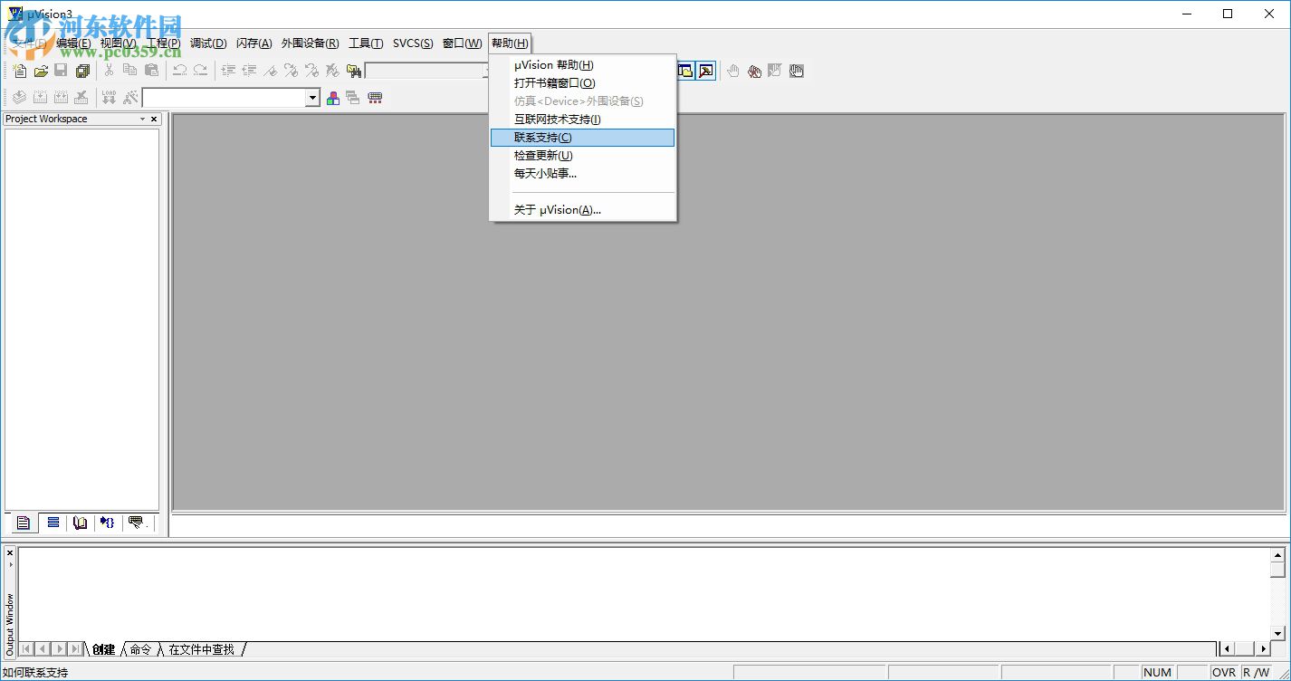Open the target selection dropdown on the build toolbar
The width and height of the screenshot is (1291, 681).
click(x=312, y=97)
